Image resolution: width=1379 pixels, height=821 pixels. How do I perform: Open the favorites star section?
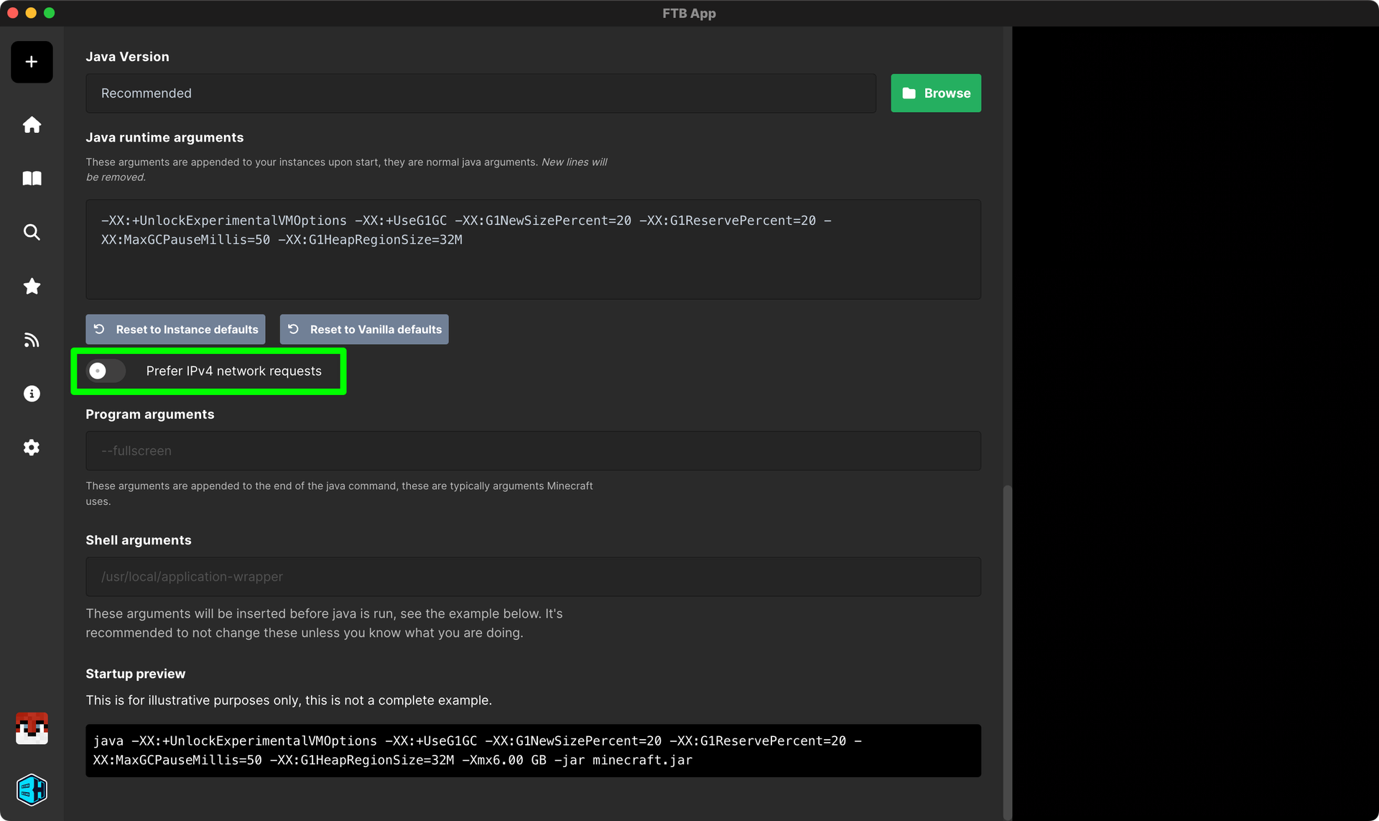[x=32, y=286]
